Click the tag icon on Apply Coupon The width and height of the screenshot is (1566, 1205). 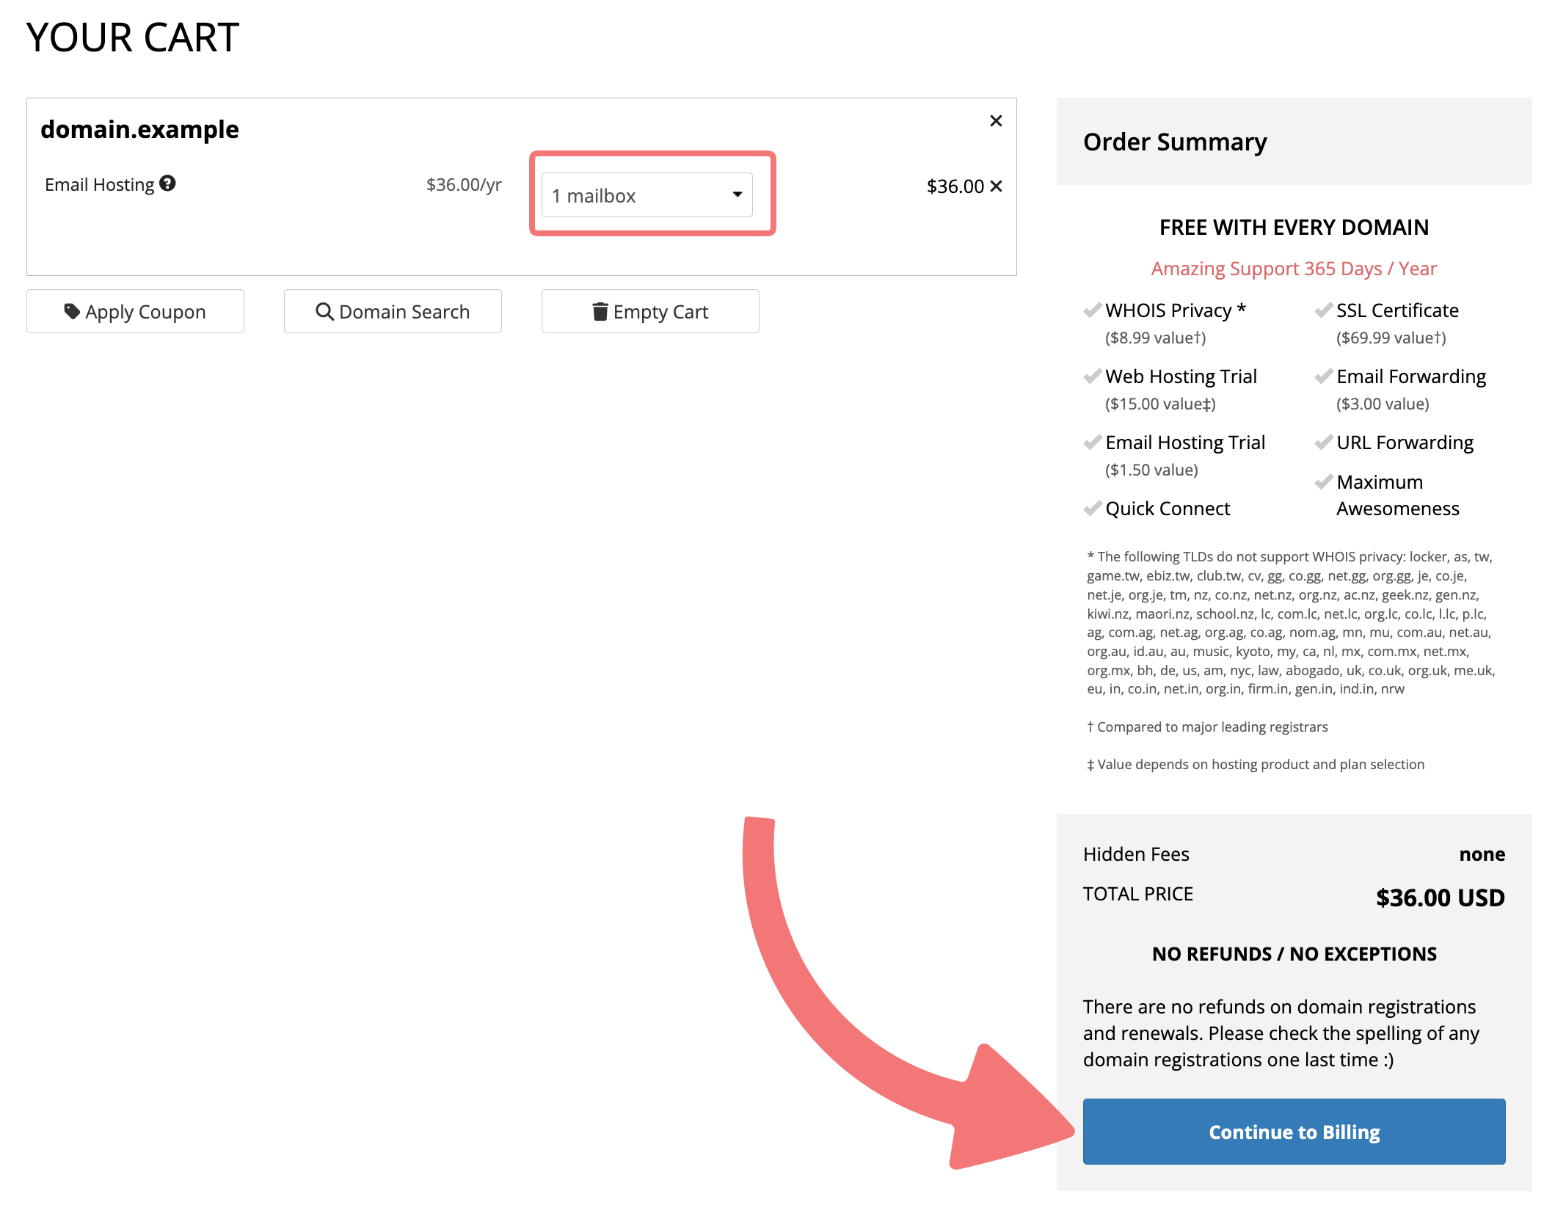[72, 311]
